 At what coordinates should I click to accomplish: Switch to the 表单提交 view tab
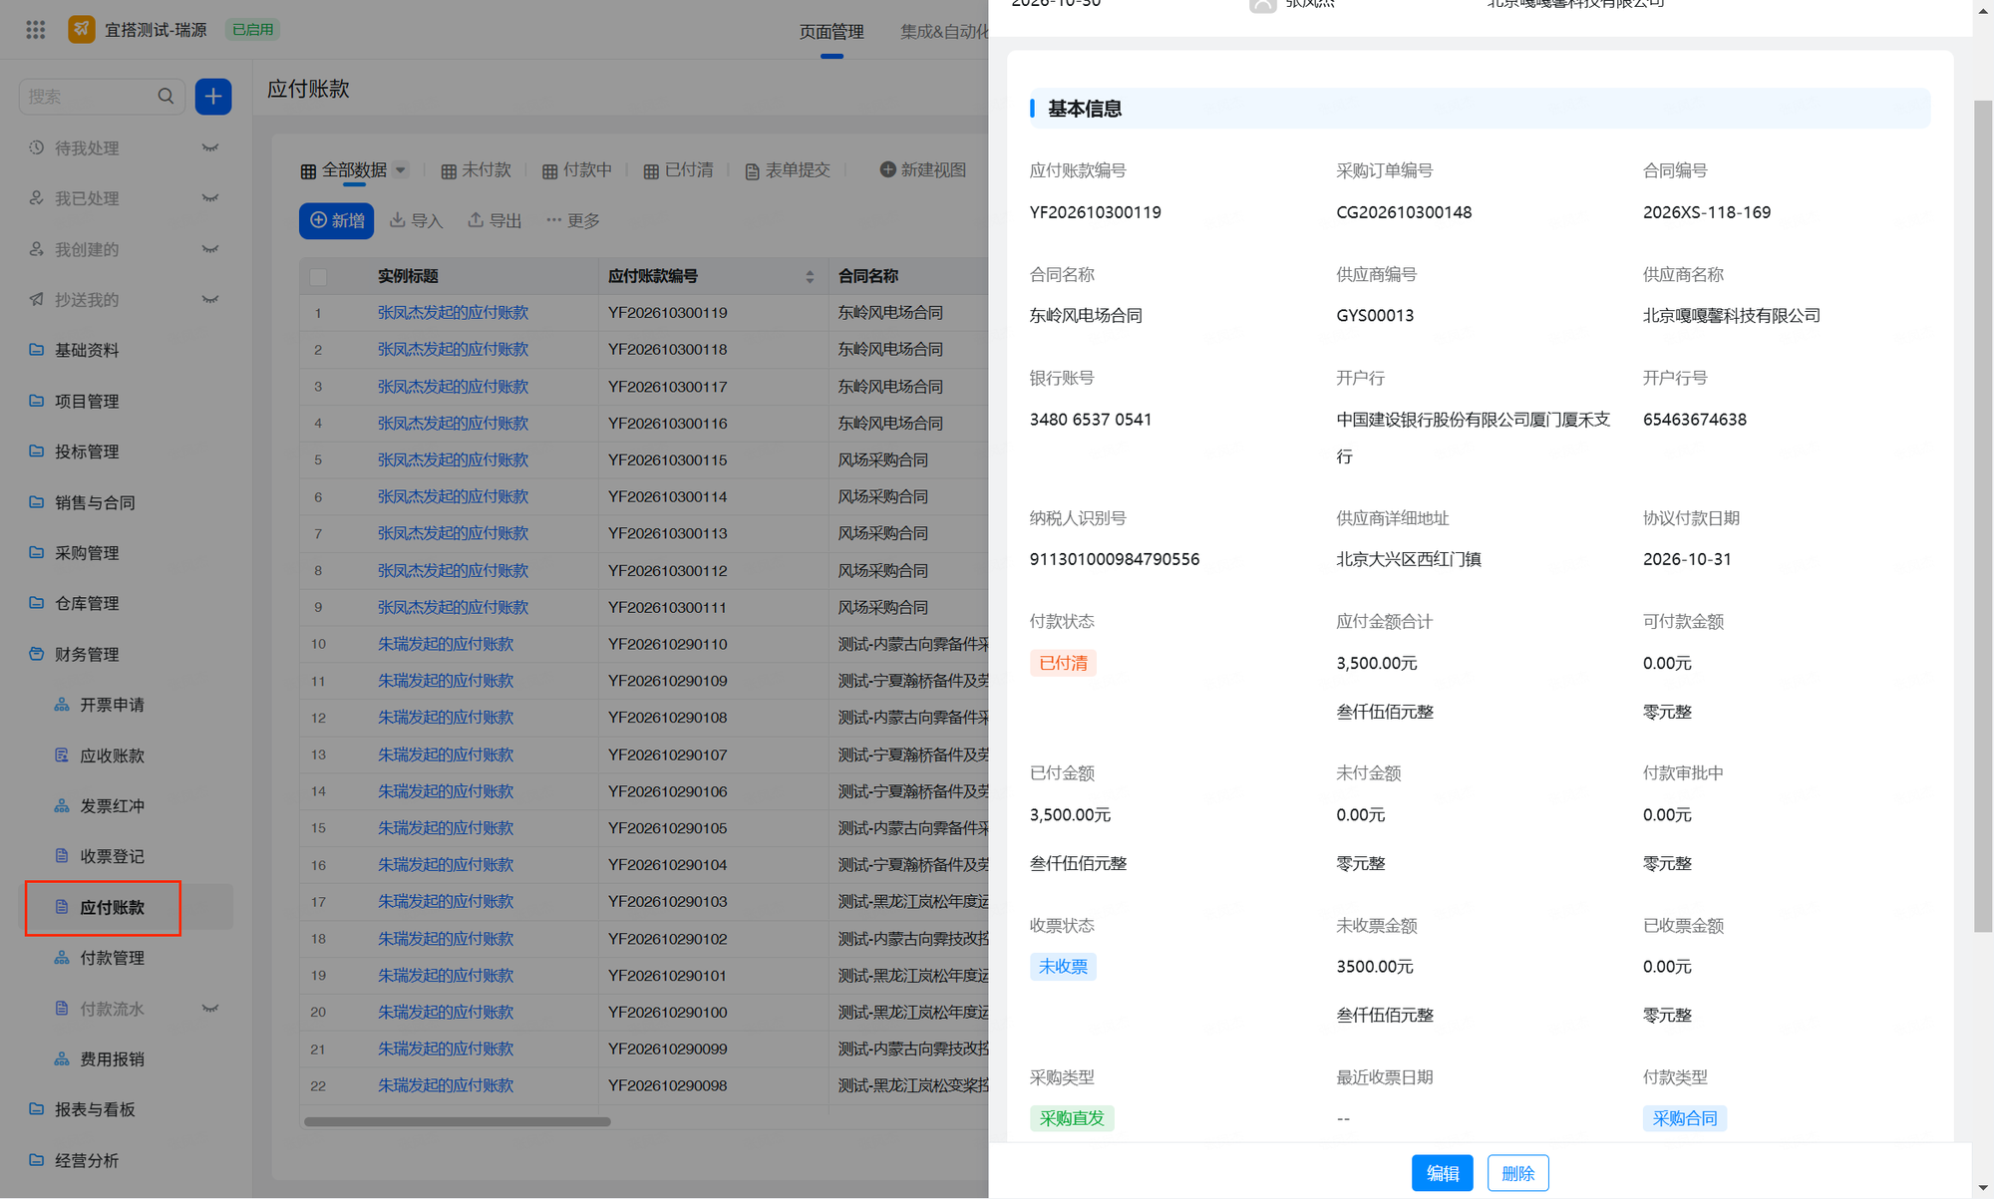click(788, 170)
